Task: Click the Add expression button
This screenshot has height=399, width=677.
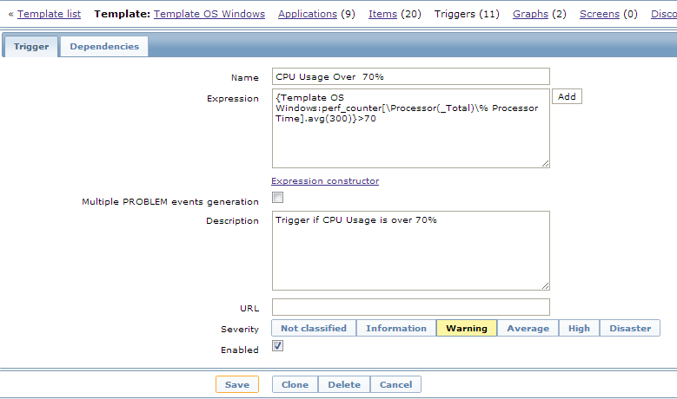Action: 567,97
